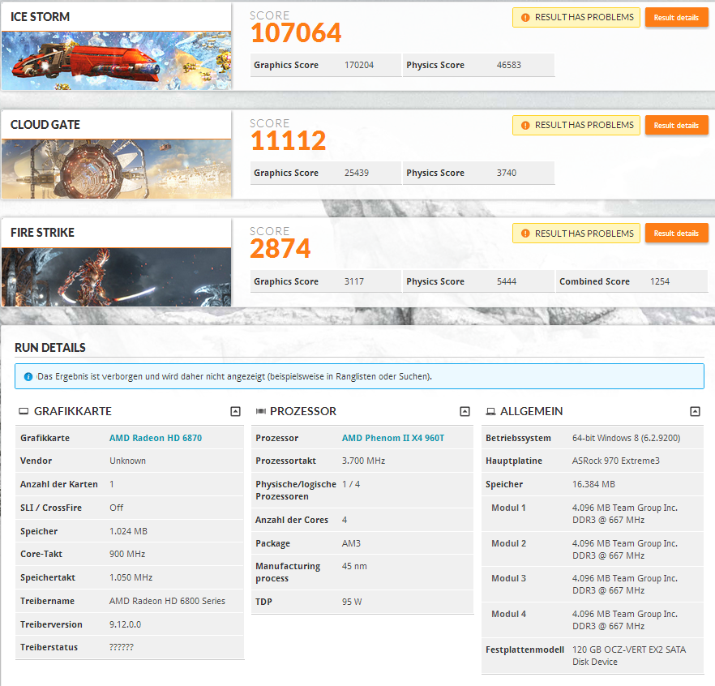Click the Festplattenmodell value OCZ-VERT EX2
This screenshot has height=686, width=715.
(629, 655)
